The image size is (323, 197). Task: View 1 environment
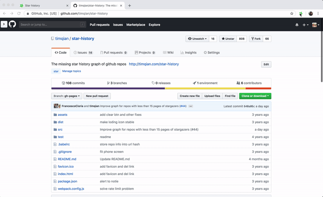tap(205, 83)
